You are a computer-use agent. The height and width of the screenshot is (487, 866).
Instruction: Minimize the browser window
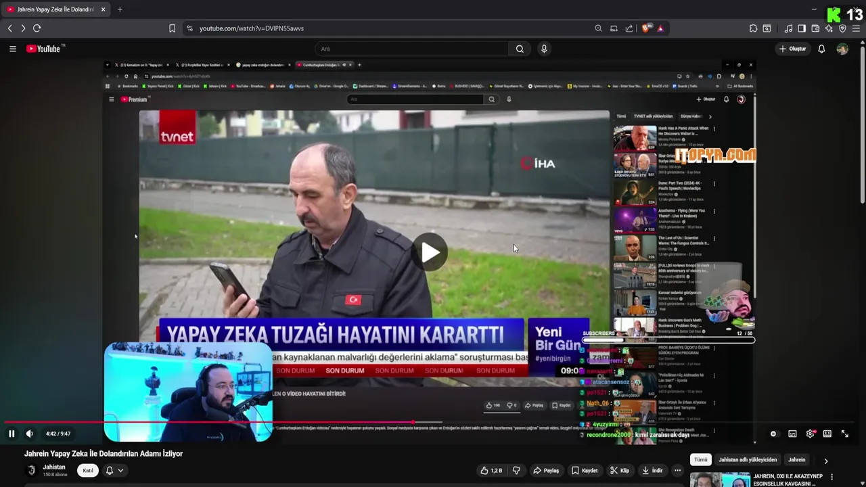[814, 9]
